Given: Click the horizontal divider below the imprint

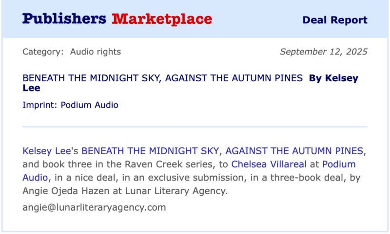Looking at the screenshot, I should tap(195, 127).
